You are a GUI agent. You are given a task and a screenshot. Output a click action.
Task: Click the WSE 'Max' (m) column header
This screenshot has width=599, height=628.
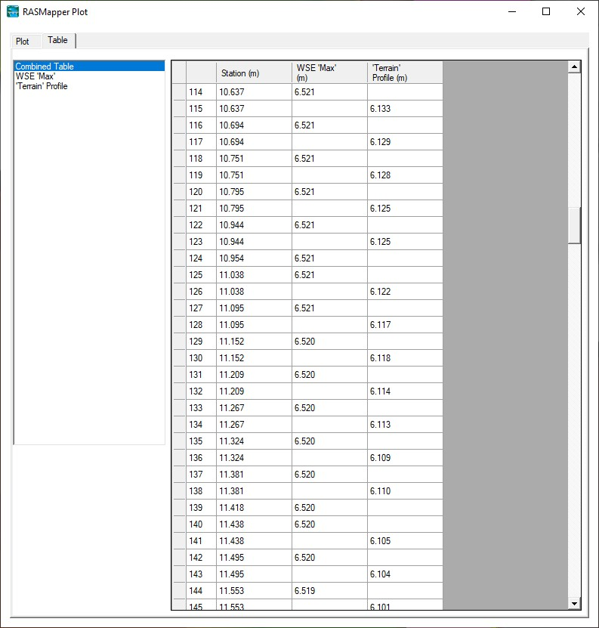click(329, 73)
